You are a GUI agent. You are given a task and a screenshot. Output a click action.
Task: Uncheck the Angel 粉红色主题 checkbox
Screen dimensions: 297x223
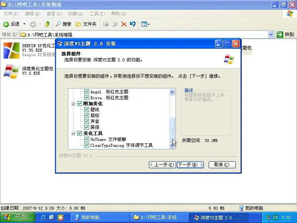[x=87, y=92]
